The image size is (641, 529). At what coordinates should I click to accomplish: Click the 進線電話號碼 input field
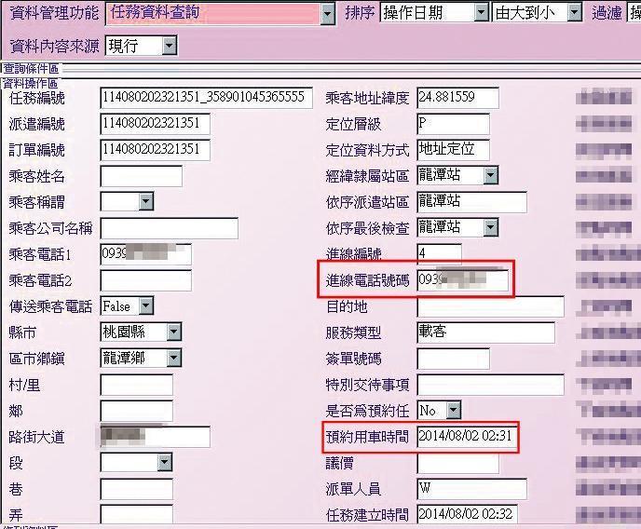pos(462,280)
